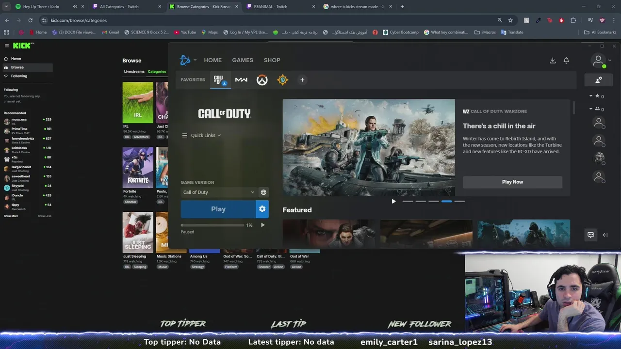The height and width of the screenshot is (349, 621).
Task: Click Show Less in Kick sidebar
Action: pos(44,216)
